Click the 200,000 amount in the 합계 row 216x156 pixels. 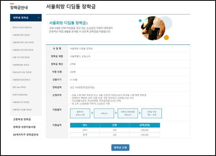[x=145, y=135]
